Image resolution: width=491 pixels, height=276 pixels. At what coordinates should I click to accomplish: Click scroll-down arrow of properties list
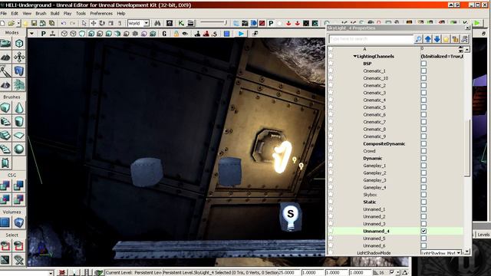pyautogui.click(x=467, y=251)
